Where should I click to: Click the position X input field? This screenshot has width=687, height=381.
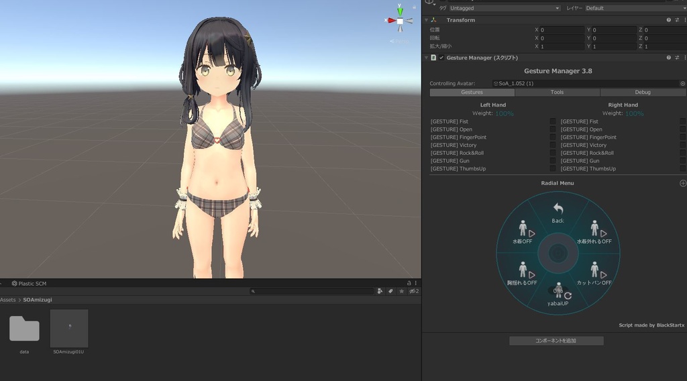click(x=562, y=30)
